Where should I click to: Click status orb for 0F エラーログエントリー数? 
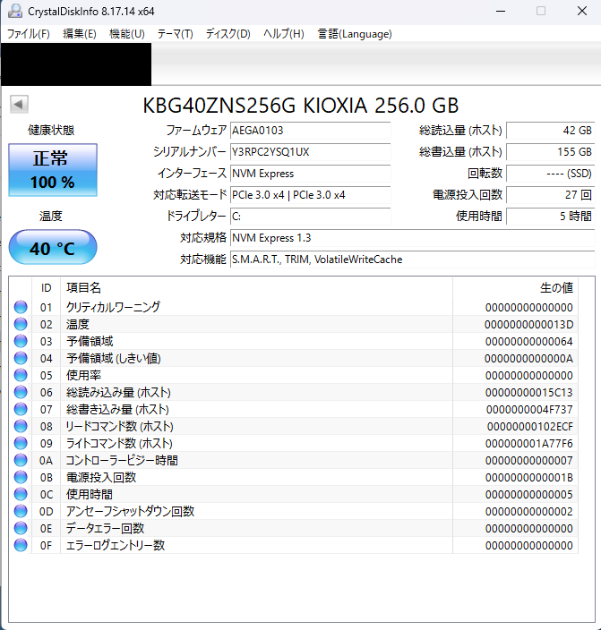(x=21, y=545)
